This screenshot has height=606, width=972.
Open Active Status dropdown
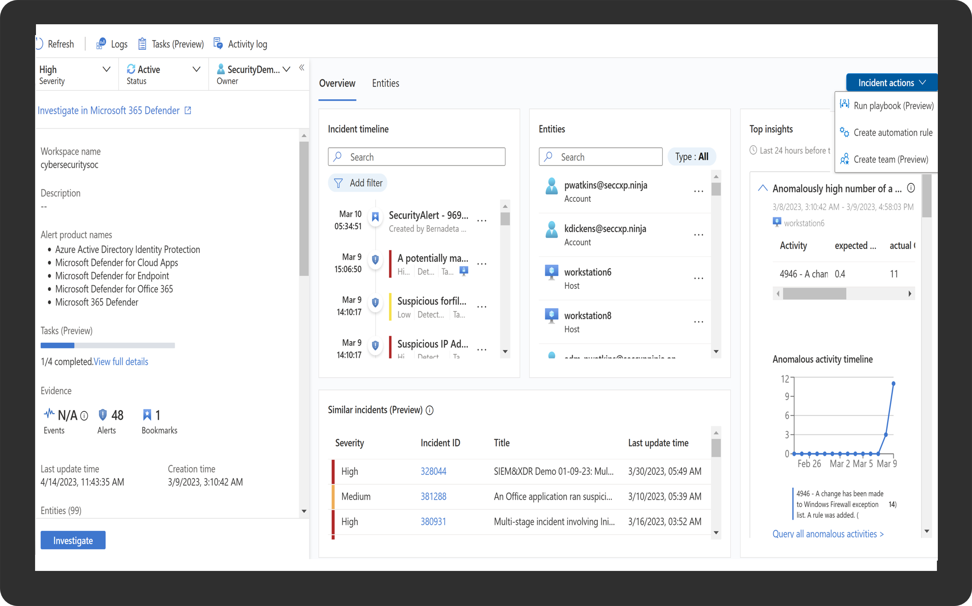[196, 69]
